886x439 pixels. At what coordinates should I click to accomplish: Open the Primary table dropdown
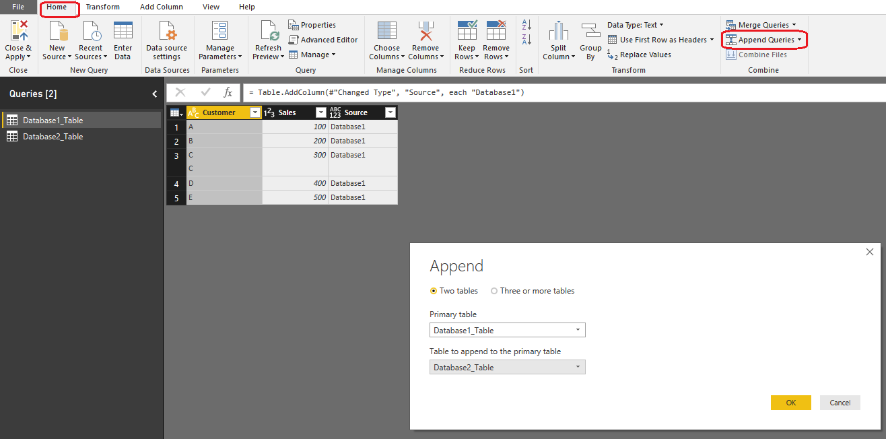click(508, 330)
